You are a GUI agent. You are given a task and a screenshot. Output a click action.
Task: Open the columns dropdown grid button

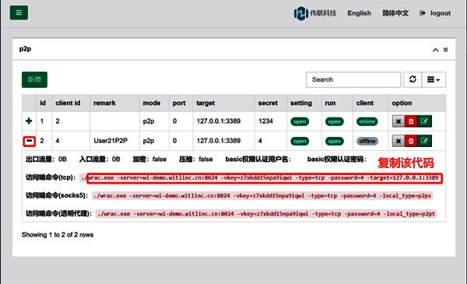(x=434, y=79)
